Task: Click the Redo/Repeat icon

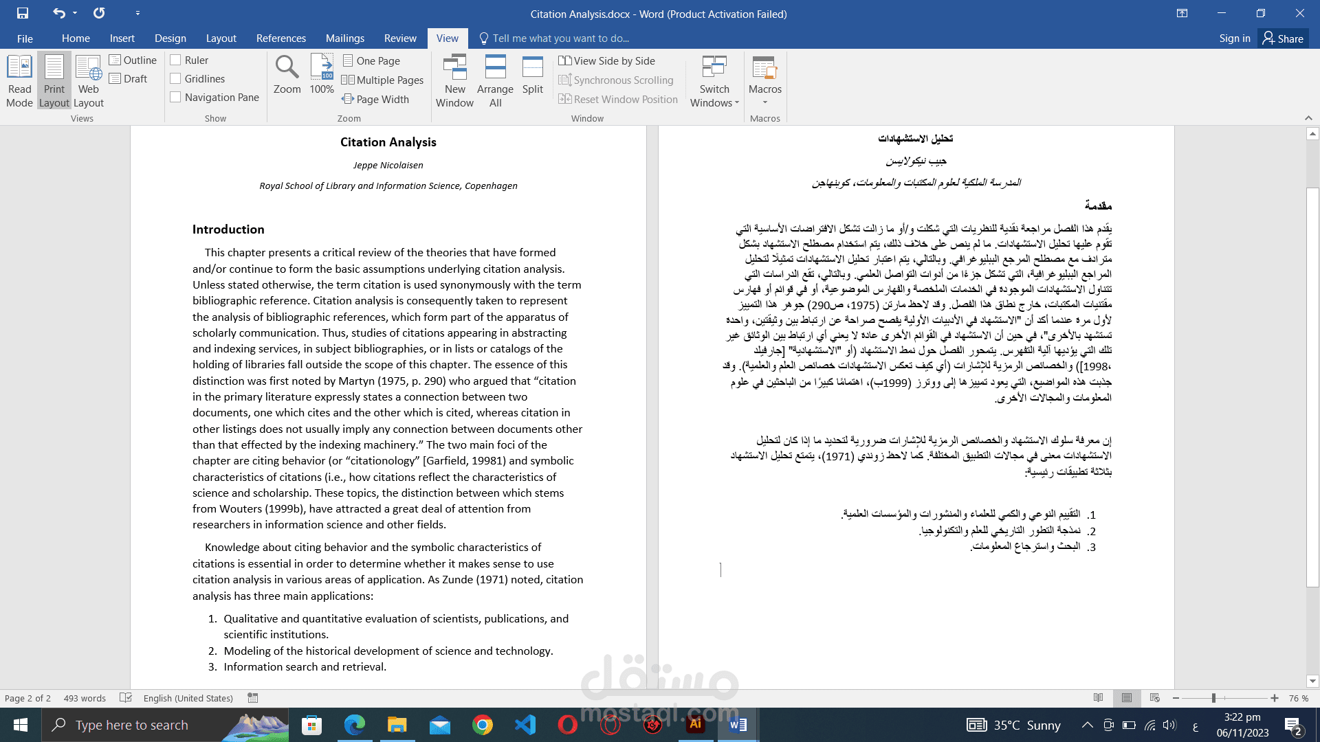Action: 100,13
